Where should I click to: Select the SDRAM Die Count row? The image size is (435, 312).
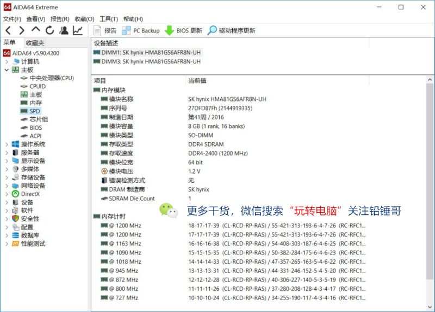point(146,199)
